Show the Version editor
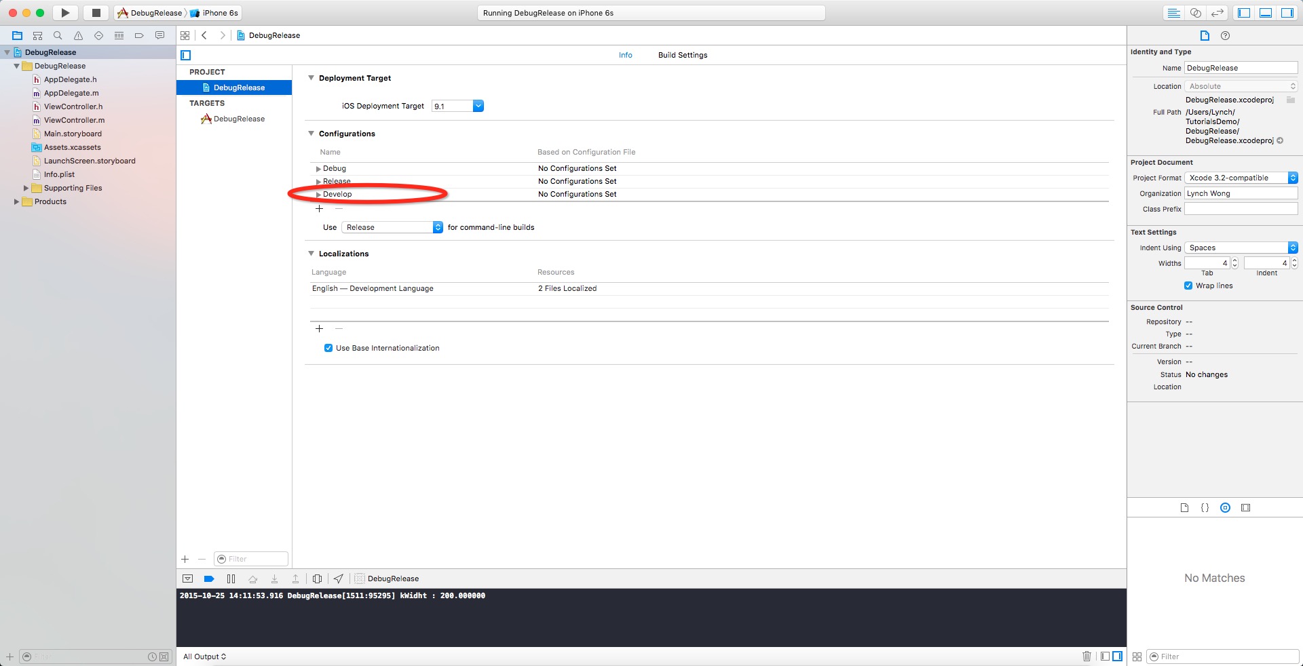1303x666 pixels. (x=1217, y=13)
